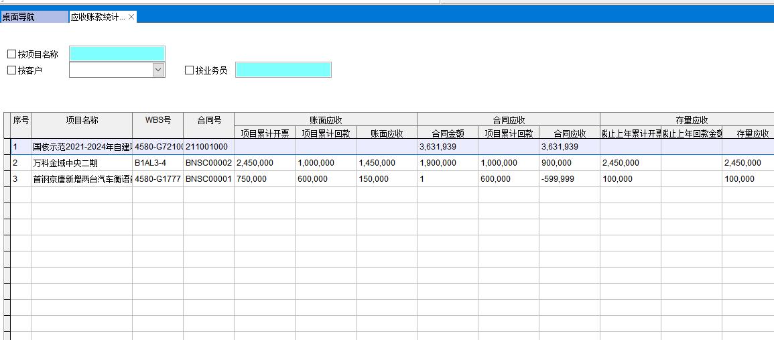Open the 按客户 dropdown arrow
Screen dimensions: 774x340
[x=158, y=70]
